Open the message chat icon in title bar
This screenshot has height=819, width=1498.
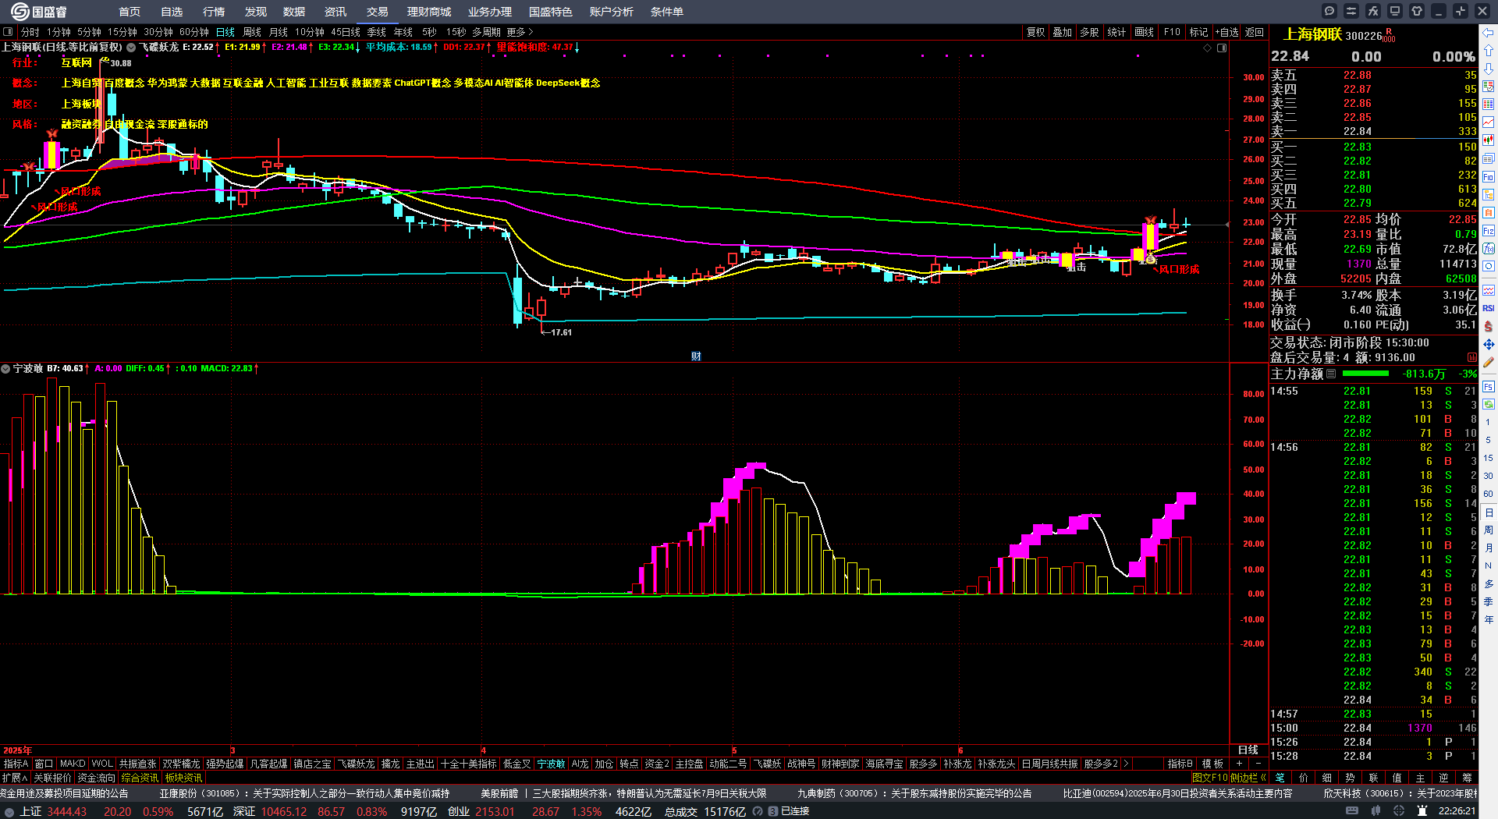1329,11
